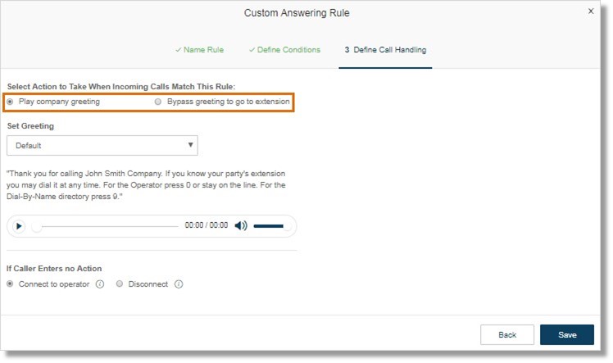613x363 pixels.
Task: Choose Disconnect radio option
Action: 119,284
